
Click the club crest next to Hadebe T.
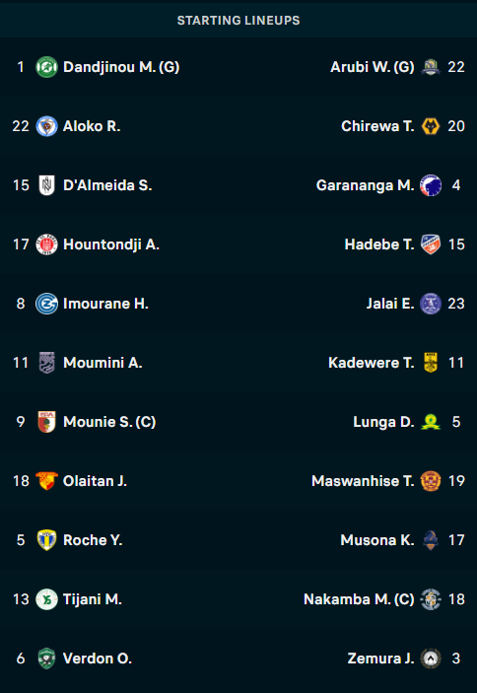coord(430,244)
